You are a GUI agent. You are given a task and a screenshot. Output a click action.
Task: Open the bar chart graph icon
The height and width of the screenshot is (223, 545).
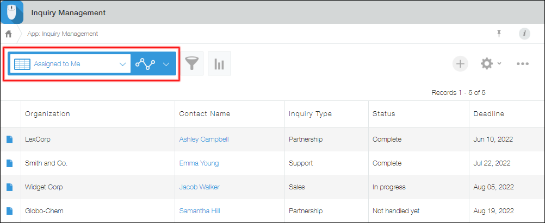(x=219, y=64)
